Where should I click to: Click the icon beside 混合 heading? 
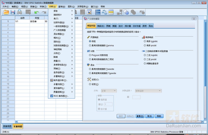pos(88,65)
